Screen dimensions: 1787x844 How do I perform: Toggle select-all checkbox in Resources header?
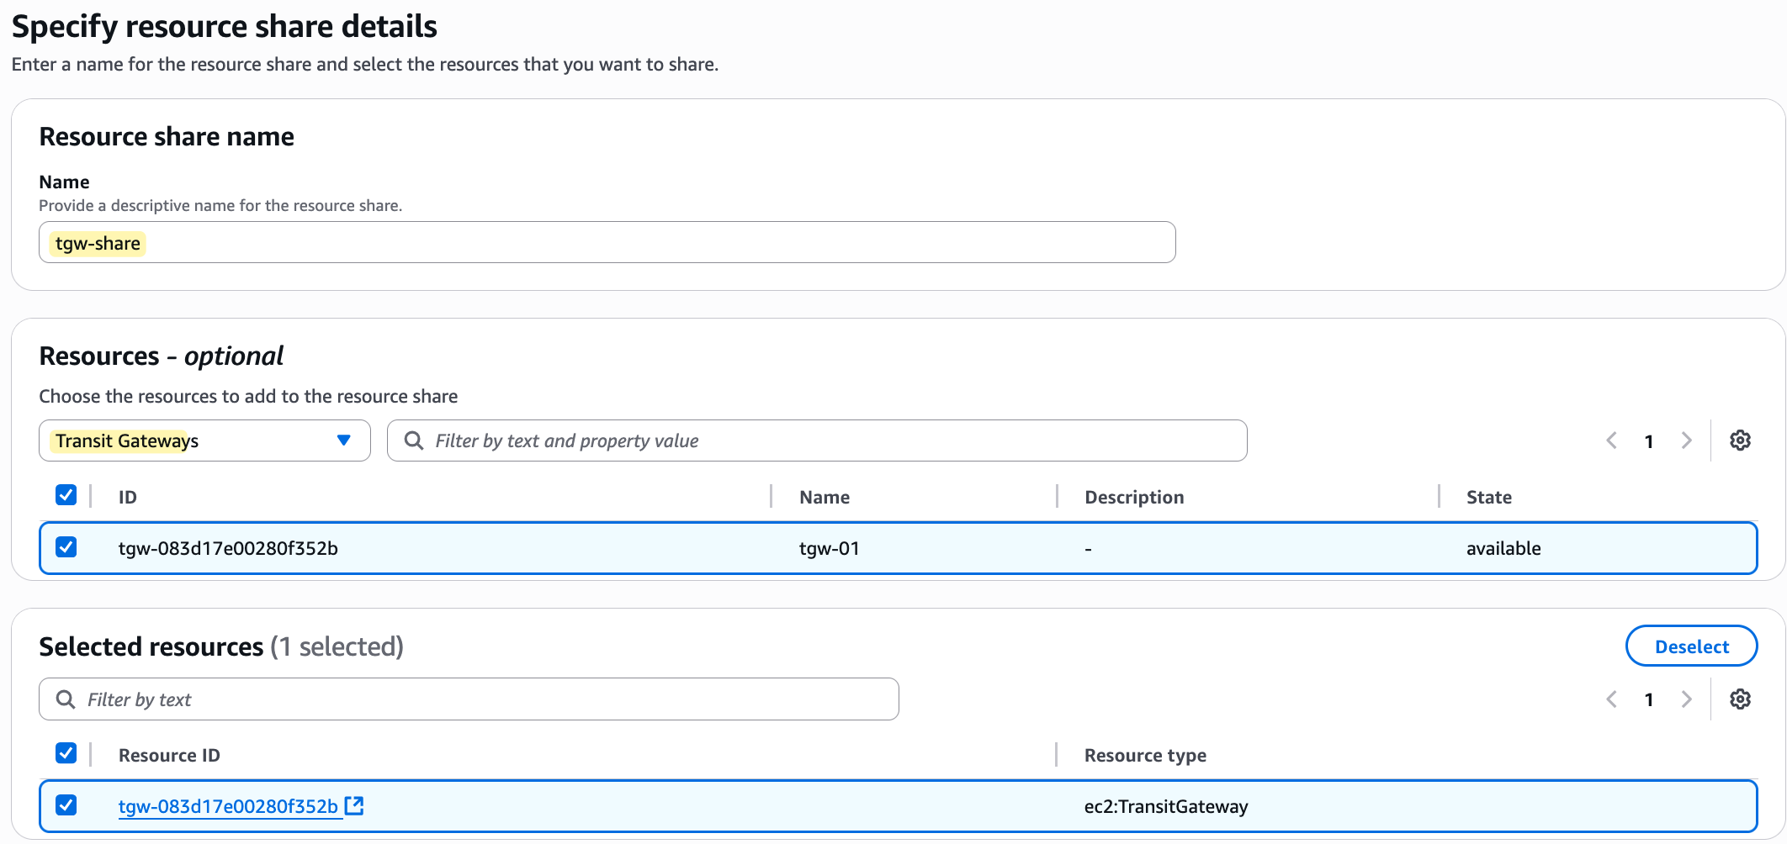tap(66, 495)
